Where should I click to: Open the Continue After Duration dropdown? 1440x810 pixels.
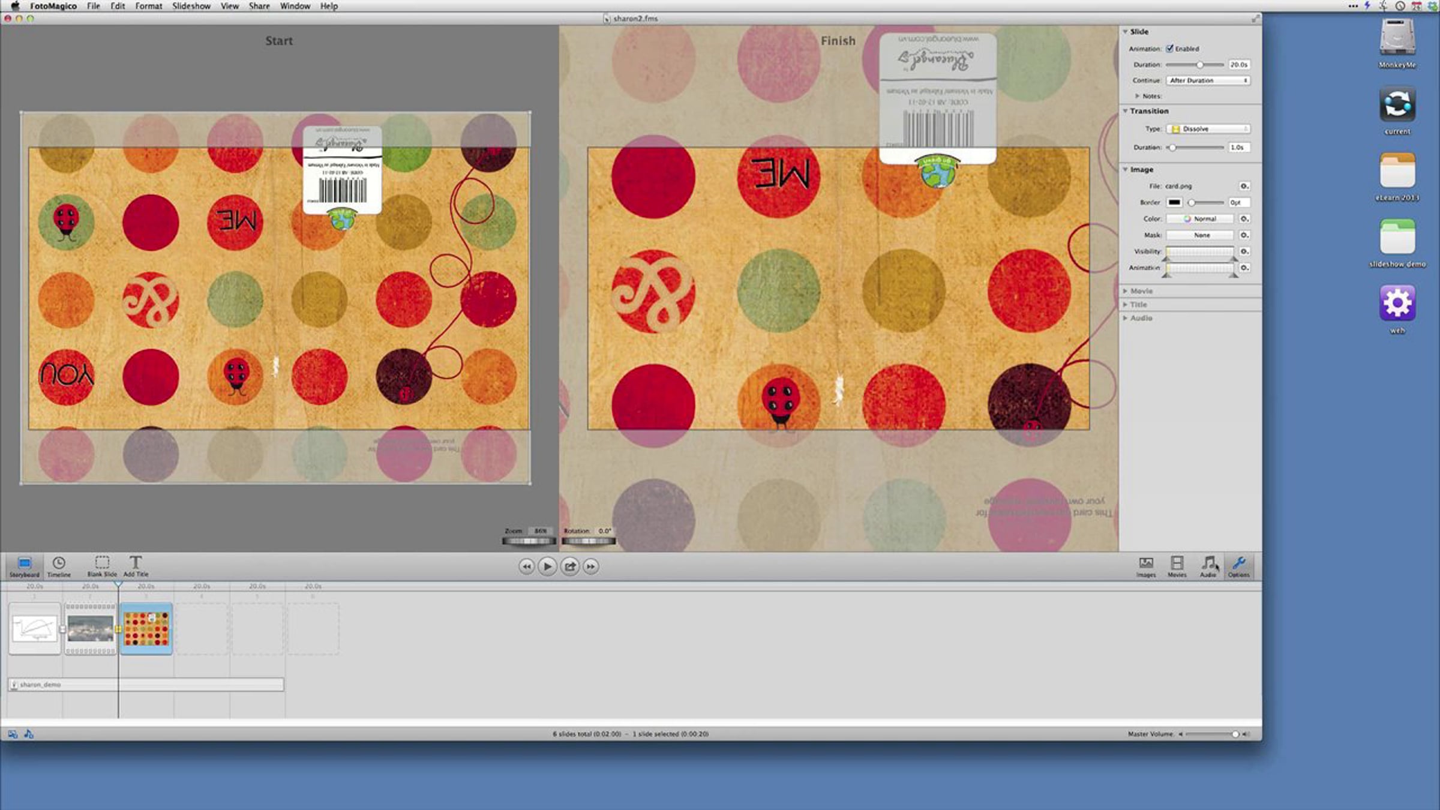click(1208, 80)
